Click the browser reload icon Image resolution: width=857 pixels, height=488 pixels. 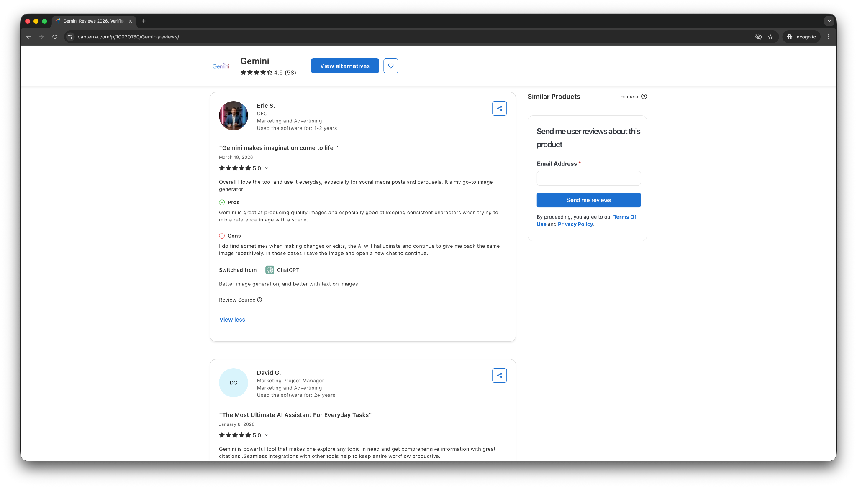[x=54, y=37]
